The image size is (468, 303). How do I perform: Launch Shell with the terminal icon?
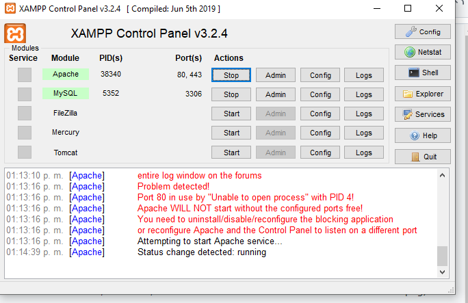[423, 73]
